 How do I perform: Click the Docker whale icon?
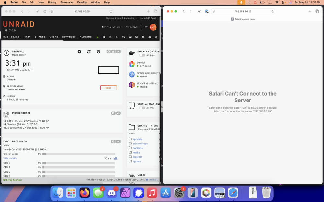click(x=132, y=53)
